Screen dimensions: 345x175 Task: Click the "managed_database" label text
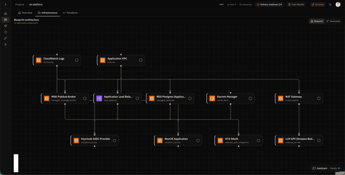(x=165, y=100)
